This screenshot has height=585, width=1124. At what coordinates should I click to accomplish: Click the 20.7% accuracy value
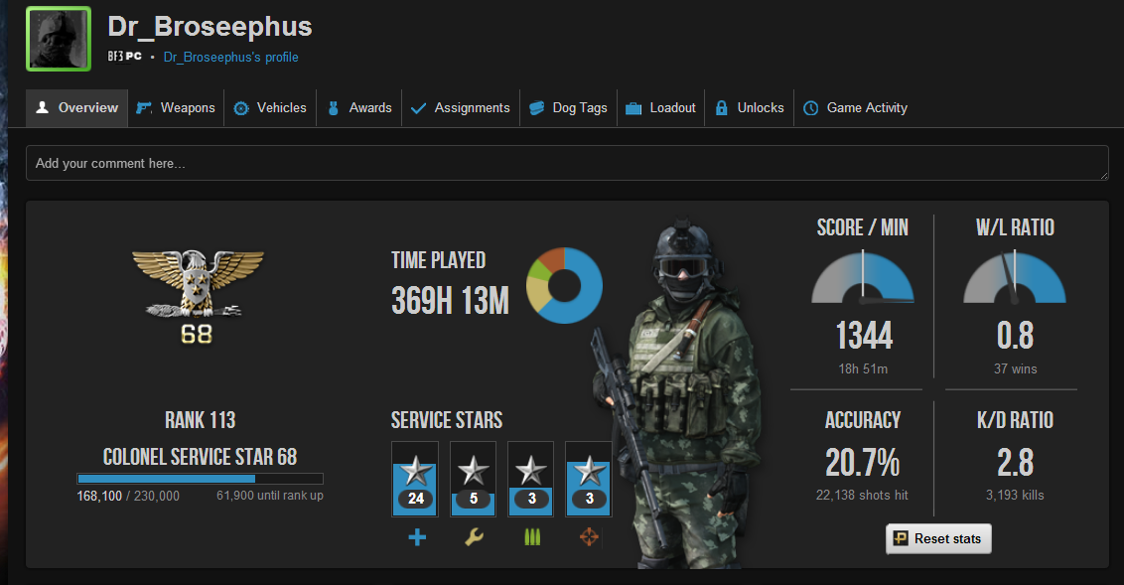pyautogui.click(x=862, y=463)
